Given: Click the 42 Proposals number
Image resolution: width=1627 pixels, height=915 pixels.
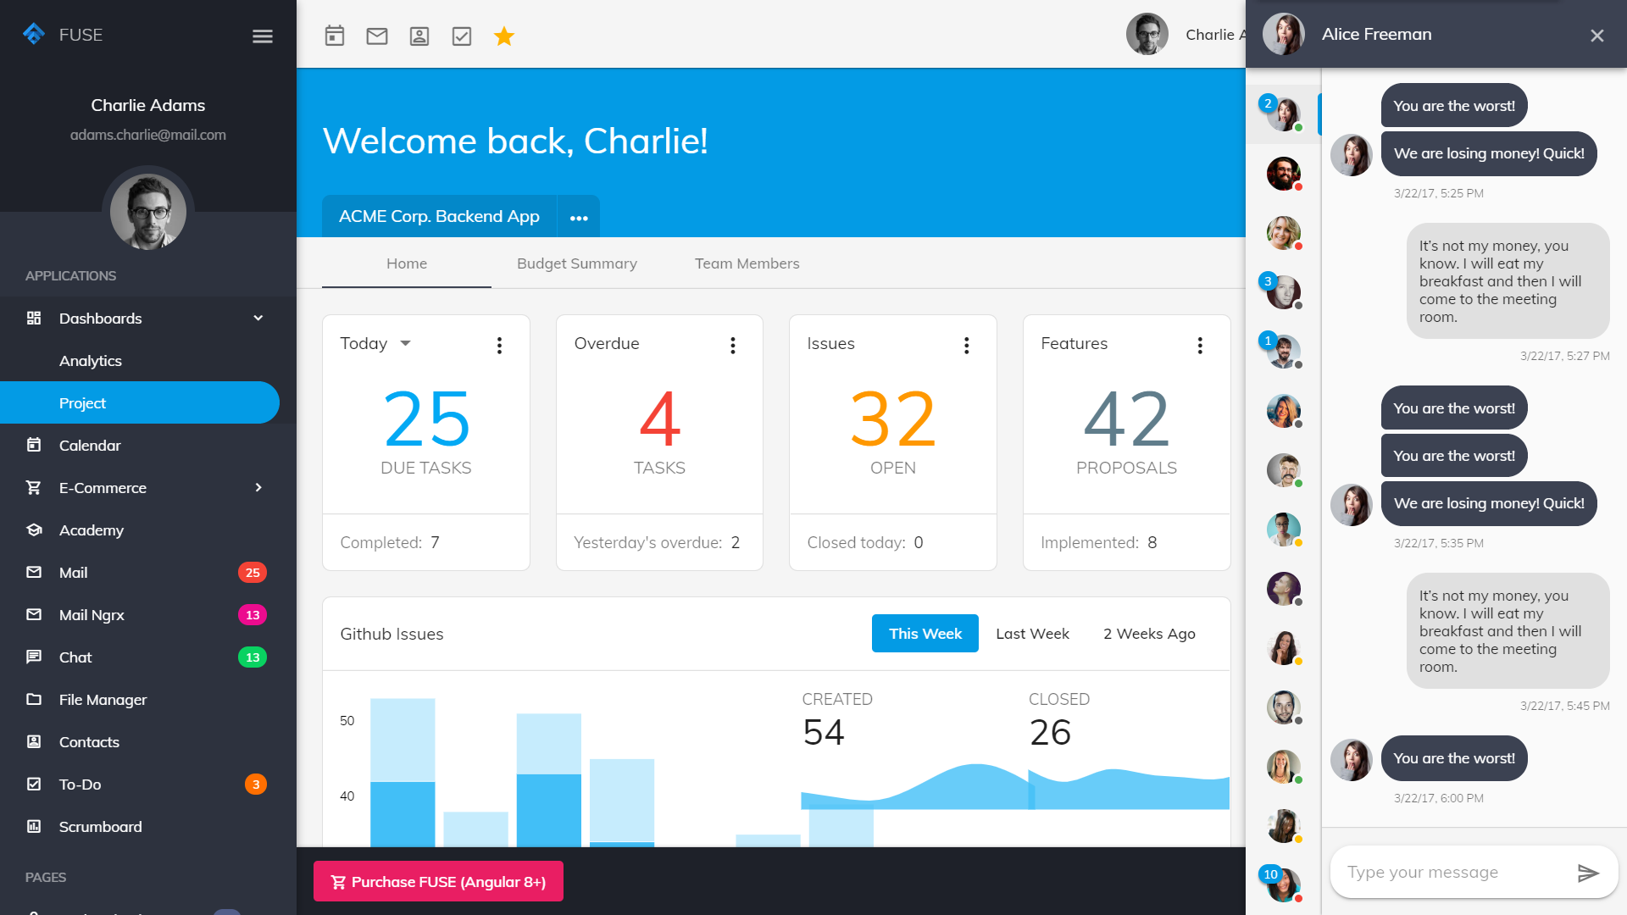Looking at the screenshot, I should pos(1127,419).
